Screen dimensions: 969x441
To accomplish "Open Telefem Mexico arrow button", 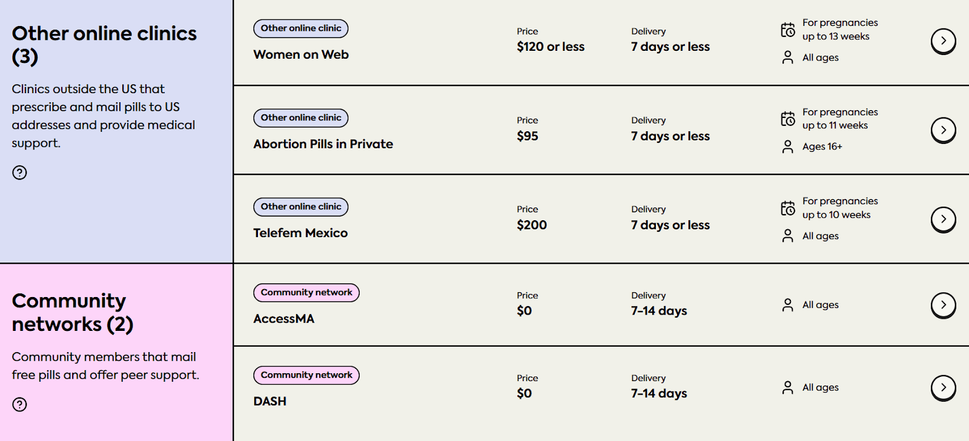I will pyautogui.click(x=943, y=219).
